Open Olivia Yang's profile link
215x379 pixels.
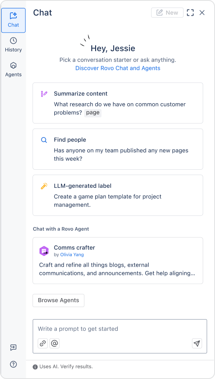point(72,254)
